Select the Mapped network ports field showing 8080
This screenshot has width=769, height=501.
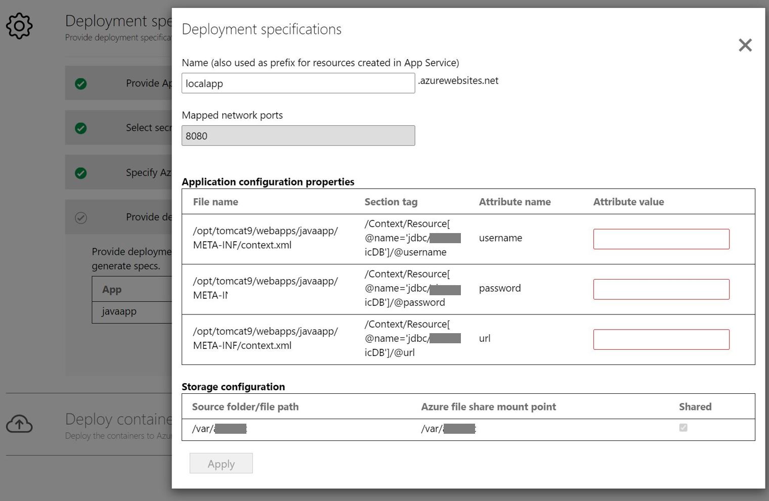click(x=298, y=135)
